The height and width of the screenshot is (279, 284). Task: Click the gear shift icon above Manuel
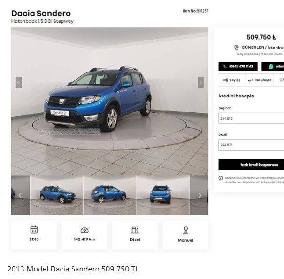coord(185,231)
